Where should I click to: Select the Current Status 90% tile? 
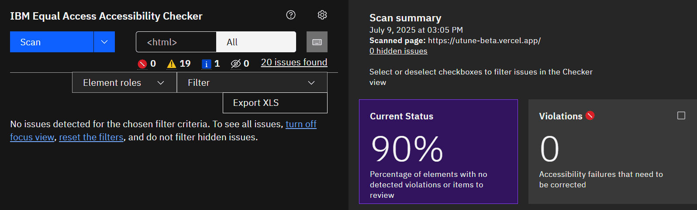point(438,151)
